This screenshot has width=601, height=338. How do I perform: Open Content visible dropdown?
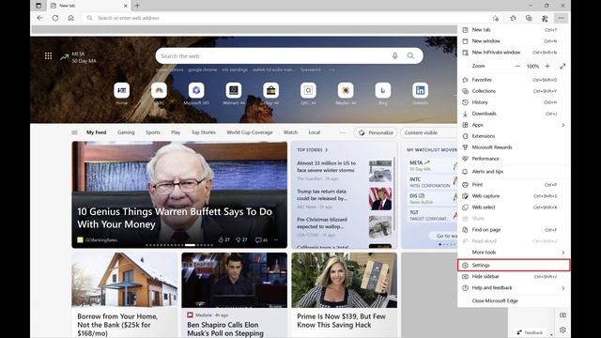[429, 132]
